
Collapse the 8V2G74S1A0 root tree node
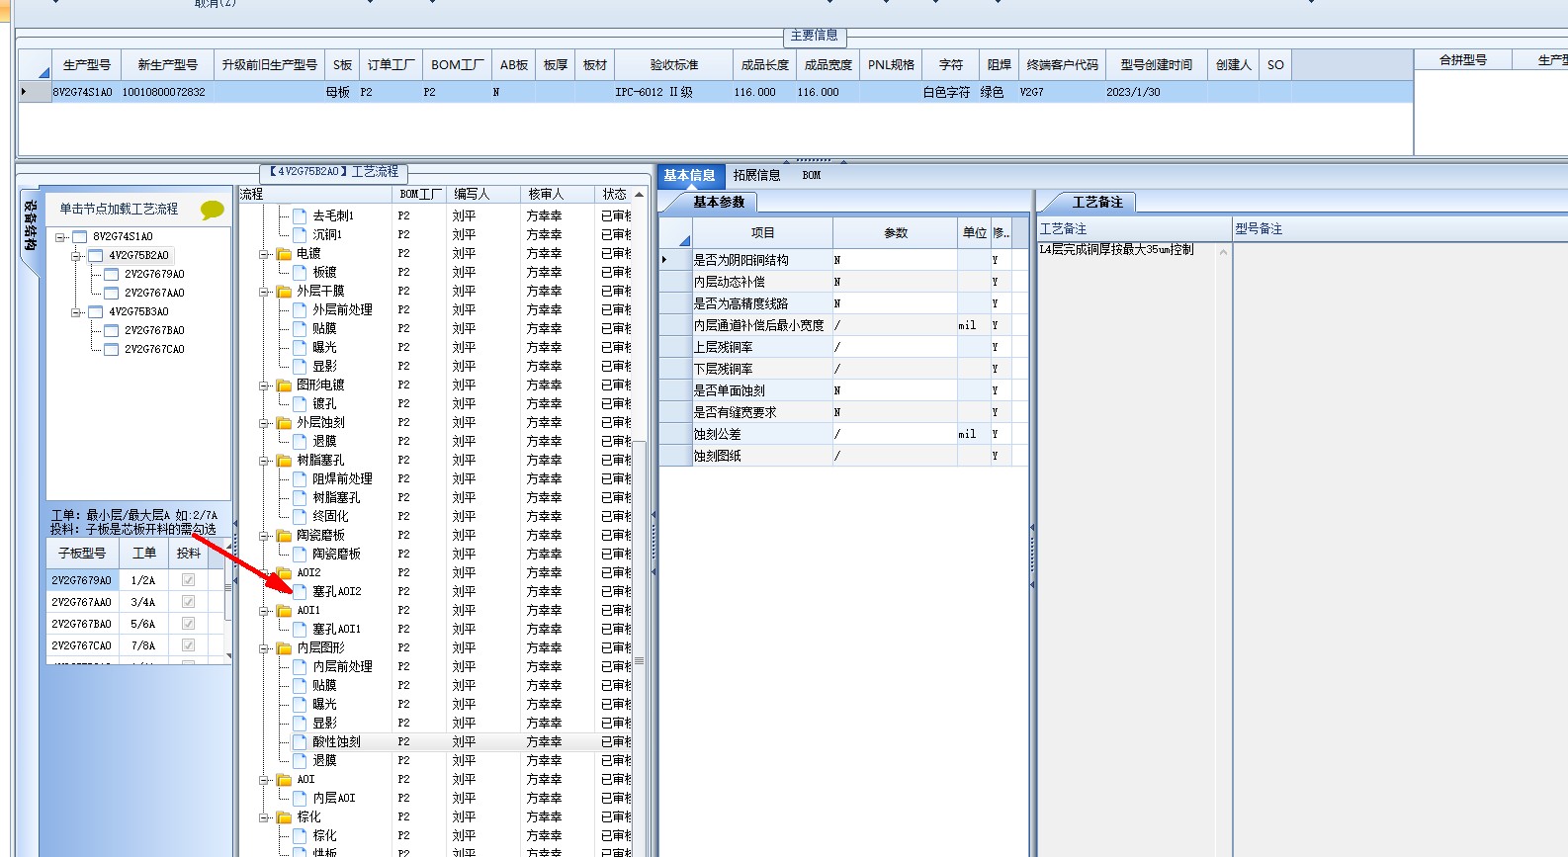pyautogui.click(x=60, y=237)
